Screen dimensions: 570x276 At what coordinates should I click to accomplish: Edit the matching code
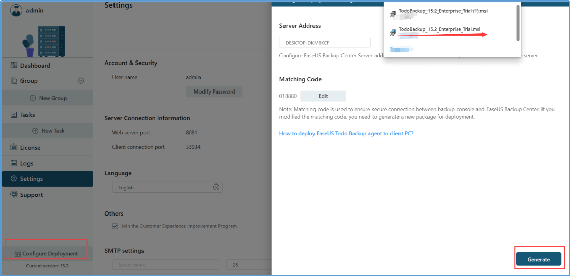click(x=323, y=96)
